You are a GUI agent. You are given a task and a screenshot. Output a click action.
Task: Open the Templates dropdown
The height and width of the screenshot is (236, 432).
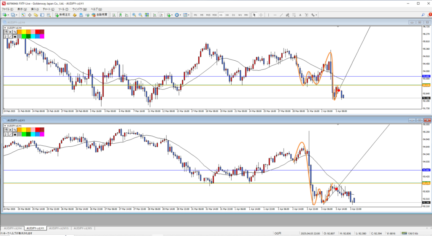186,15
